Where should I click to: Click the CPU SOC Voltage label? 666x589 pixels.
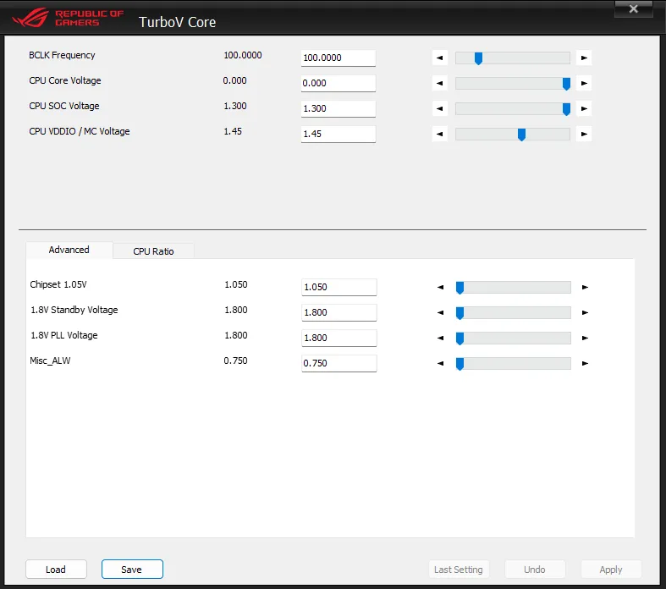pos(64,106)
